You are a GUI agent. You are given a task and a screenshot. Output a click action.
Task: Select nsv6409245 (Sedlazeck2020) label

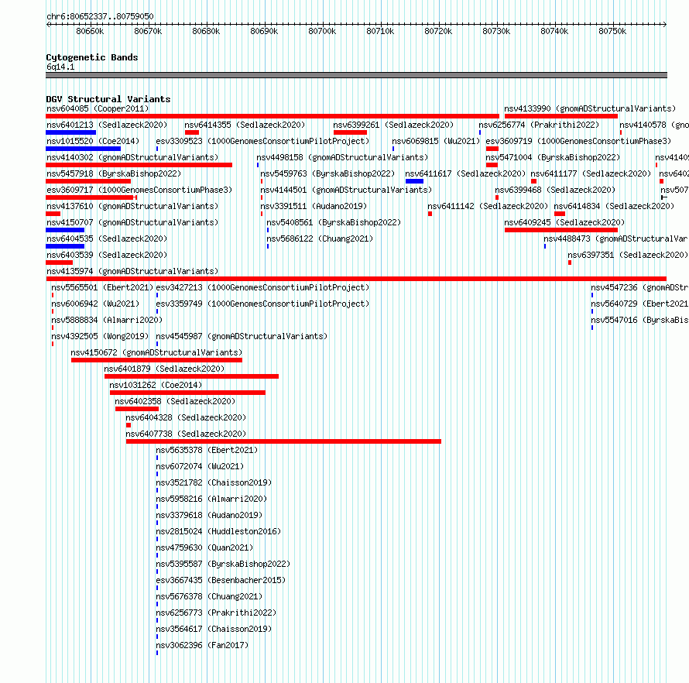point(564,222)
